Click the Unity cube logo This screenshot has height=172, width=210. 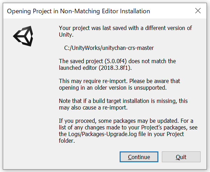pyautogui.click(x=23, y=36)
